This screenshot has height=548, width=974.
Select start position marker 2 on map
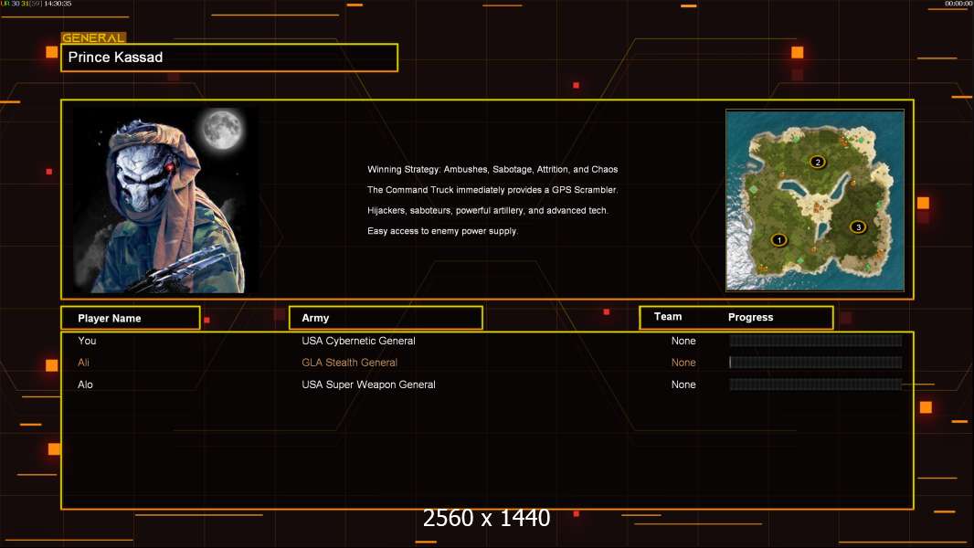818,162
